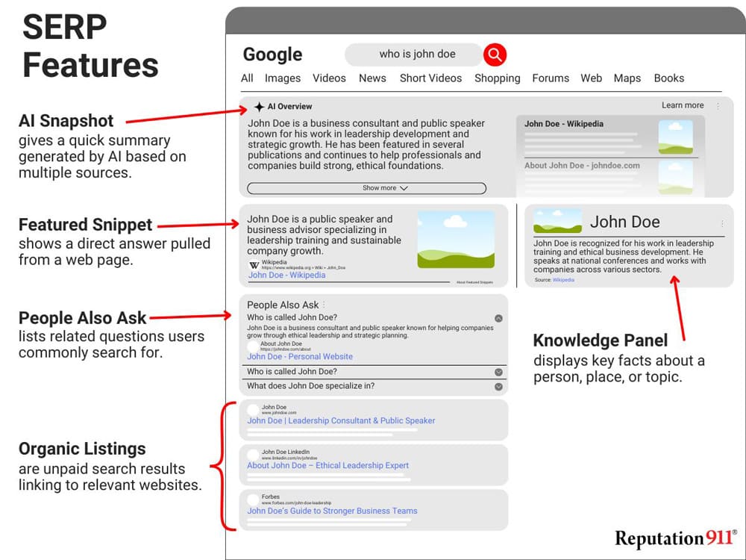This screenshot has width=746, height=560.
Task: Click the 'AI Snapshot' annotation heading
Action: click(66, 121)
